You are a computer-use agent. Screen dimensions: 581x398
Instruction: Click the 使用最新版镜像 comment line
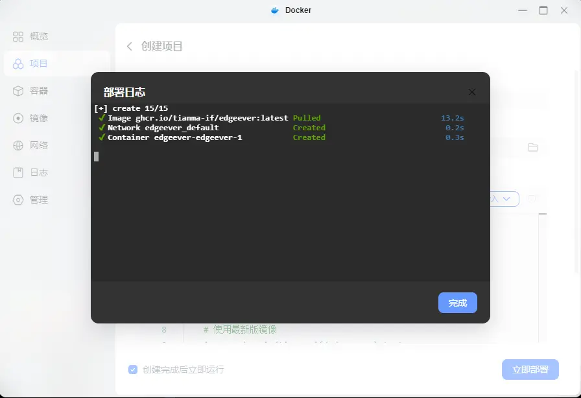240,329
